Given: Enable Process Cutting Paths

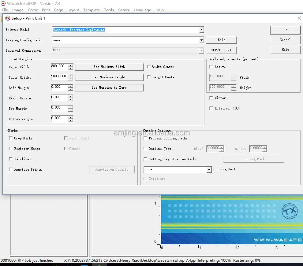Looking at the screenshot, I should pos(146,139).
